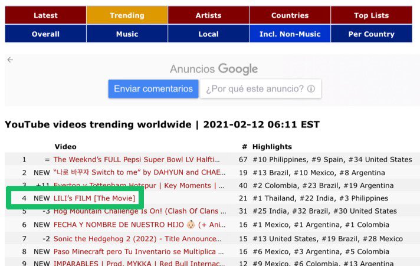The height and width of the screenshot is (266, 420).
Task: Open the Latest tab
Action: (x=45, y=15)
